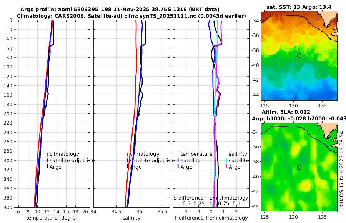The width and height of the screenshot is (346, 223).
Task: Click salinity axis tick 34.5
Action: click(116, 212)
